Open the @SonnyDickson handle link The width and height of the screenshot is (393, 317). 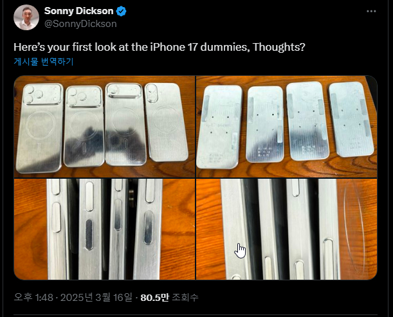pos(80,24)
